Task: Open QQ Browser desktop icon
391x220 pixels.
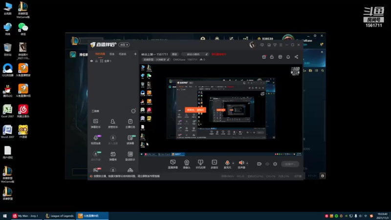Action: click(x=7, y=70)
